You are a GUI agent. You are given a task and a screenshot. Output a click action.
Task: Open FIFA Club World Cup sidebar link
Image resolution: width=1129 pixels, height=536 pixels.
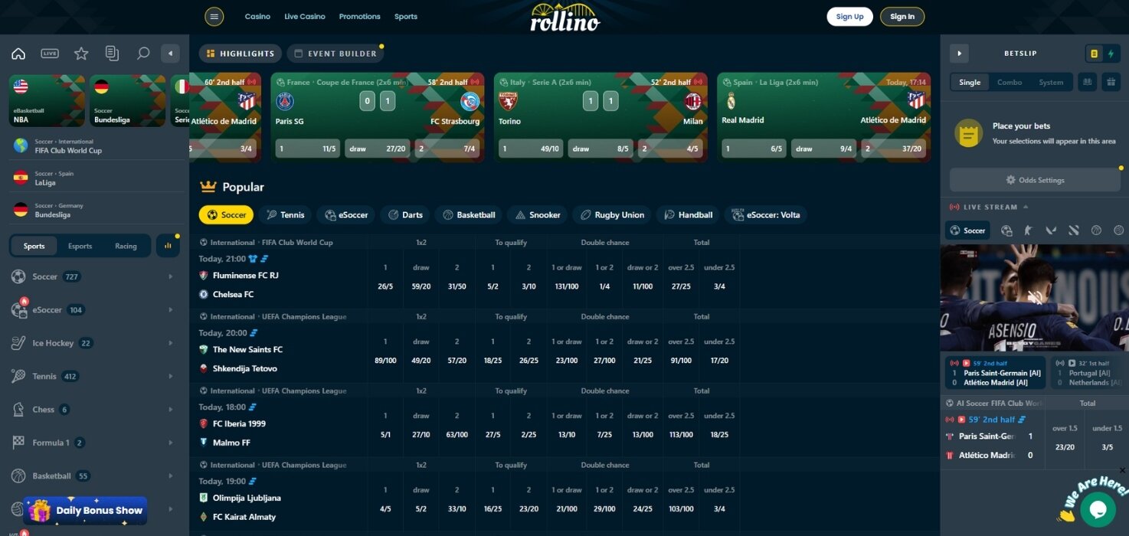(94, 145)
